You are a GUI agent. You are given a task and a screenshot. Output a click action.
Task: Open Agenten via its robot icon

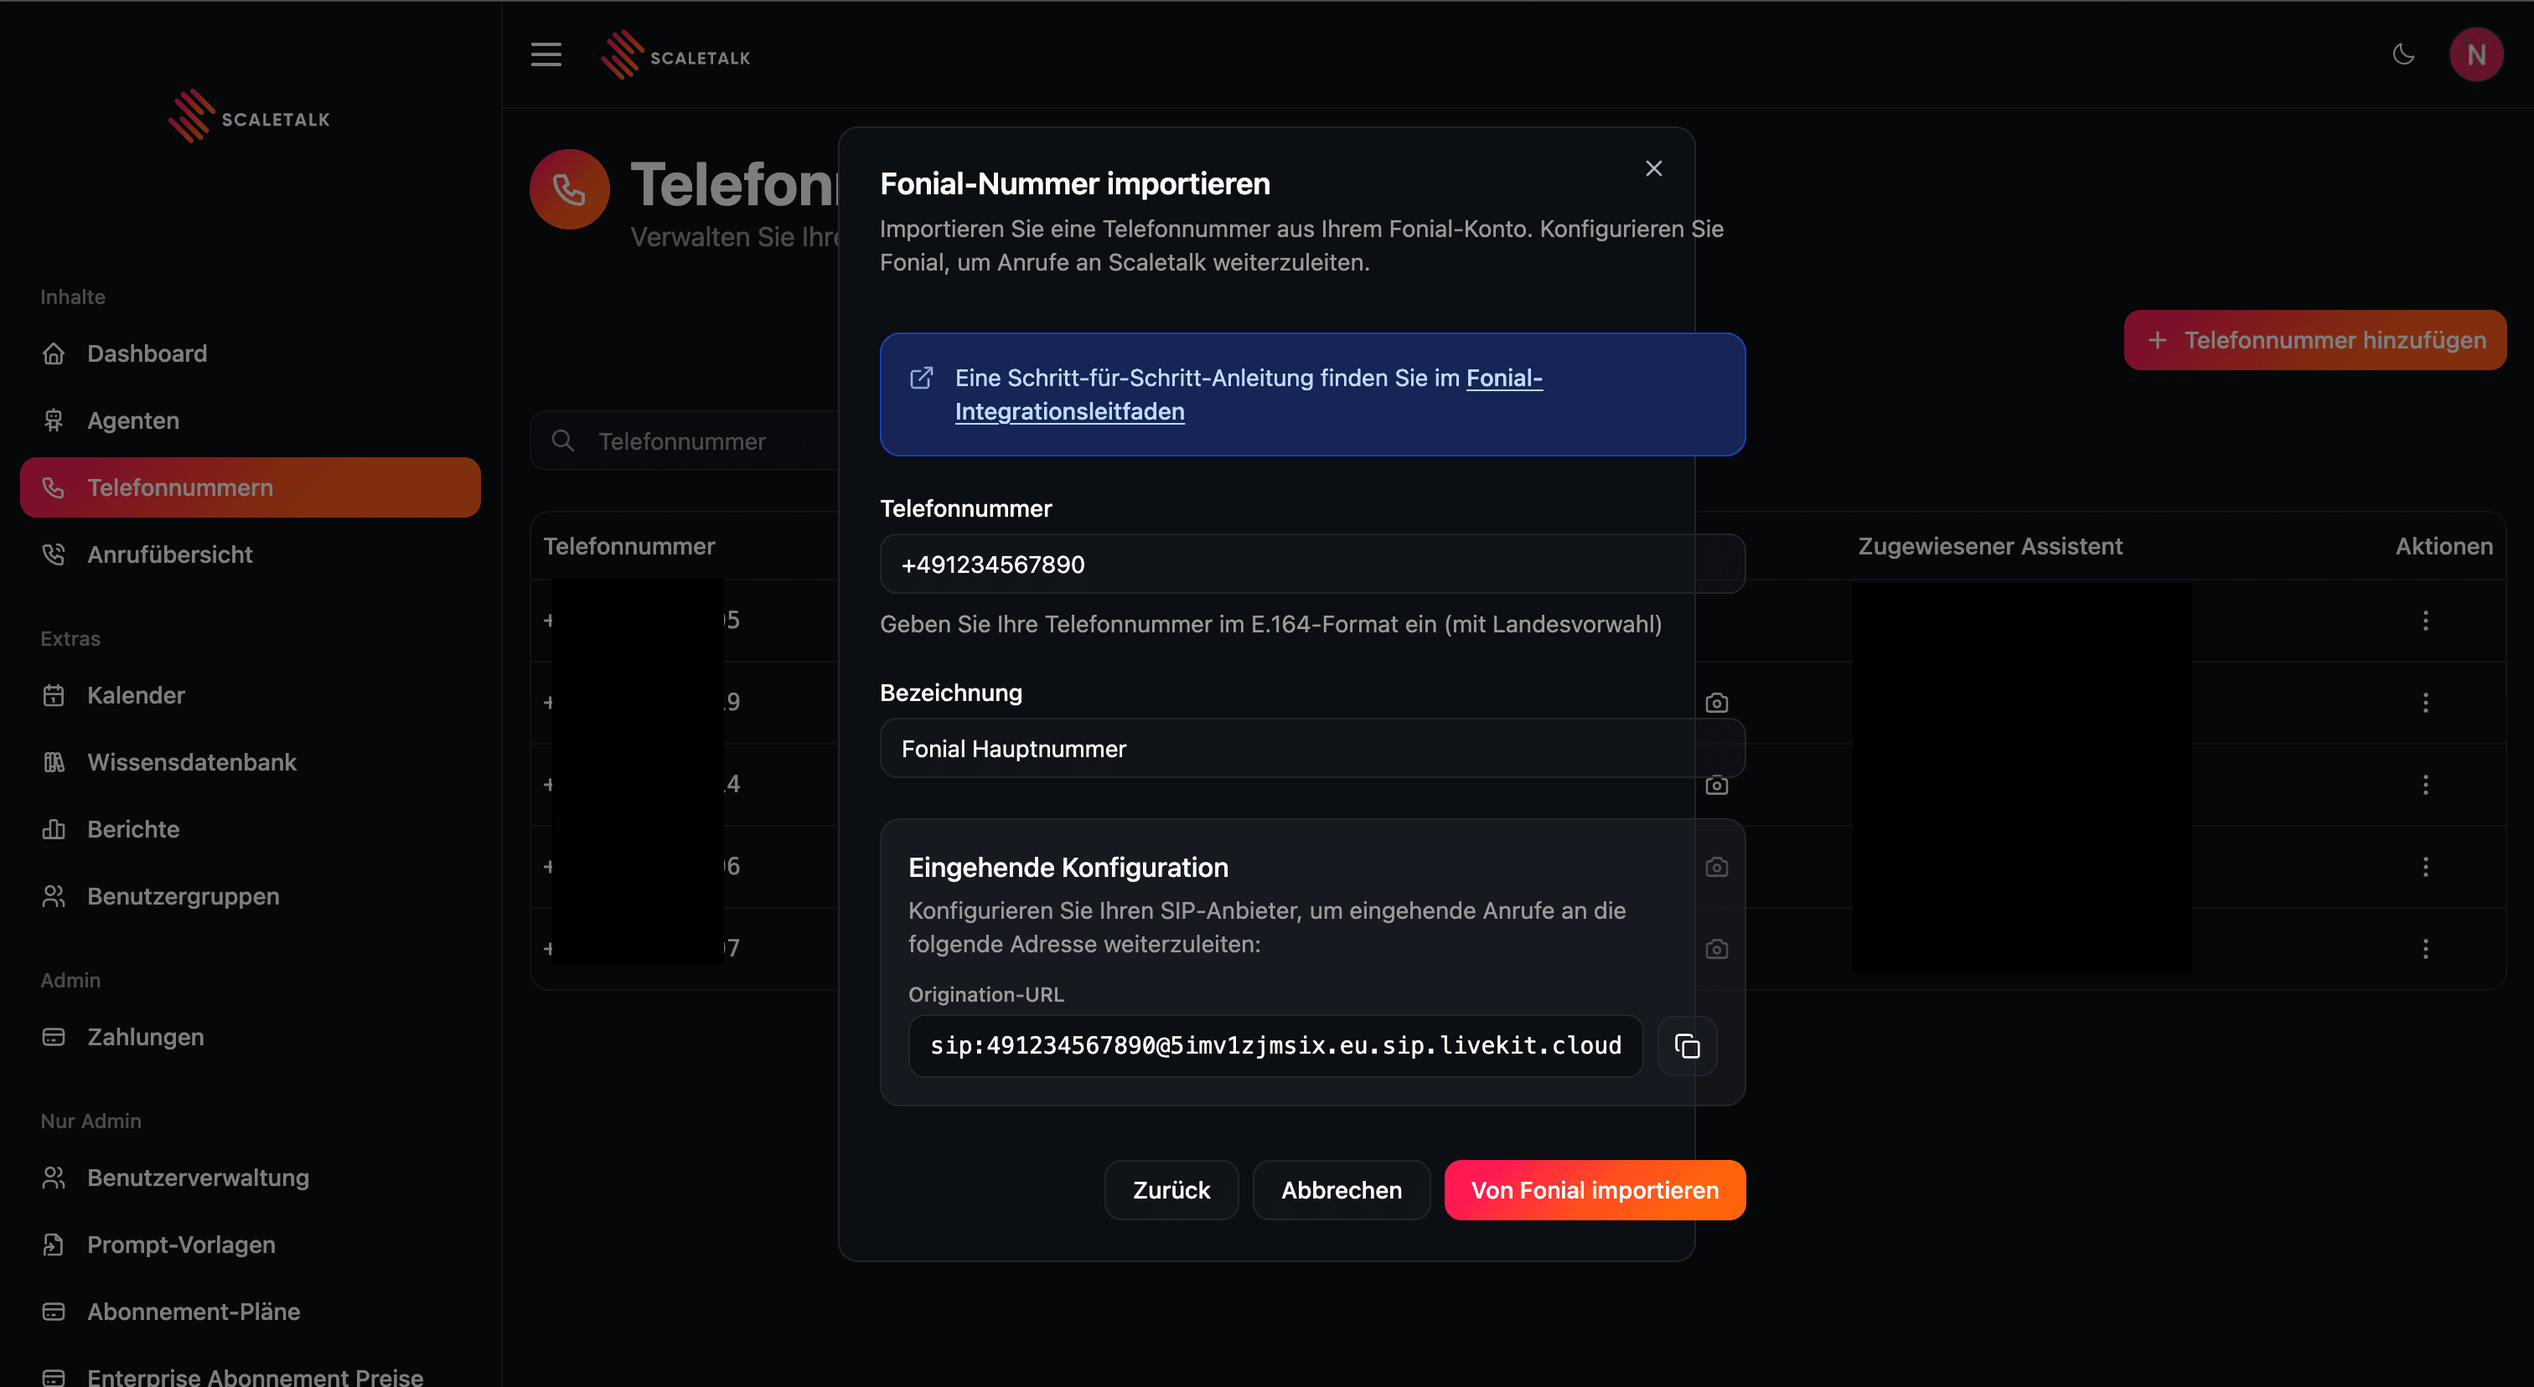53,420
